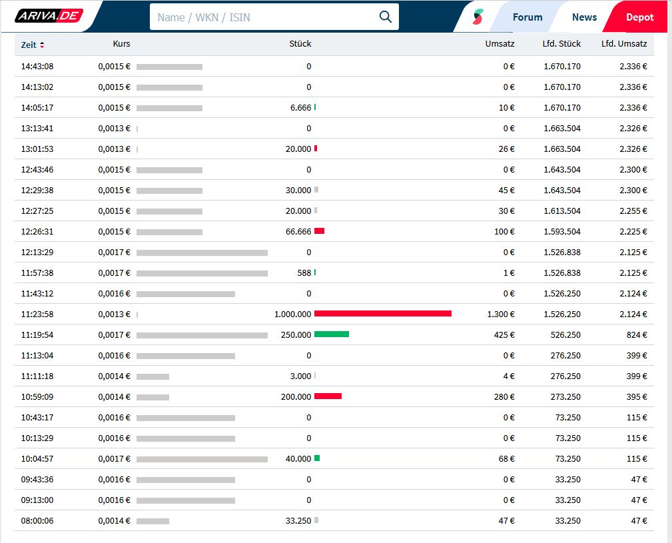Click the green bar for 250.000 Stück
This screenshot has height=543, width=672.
[x=331, y=334]
